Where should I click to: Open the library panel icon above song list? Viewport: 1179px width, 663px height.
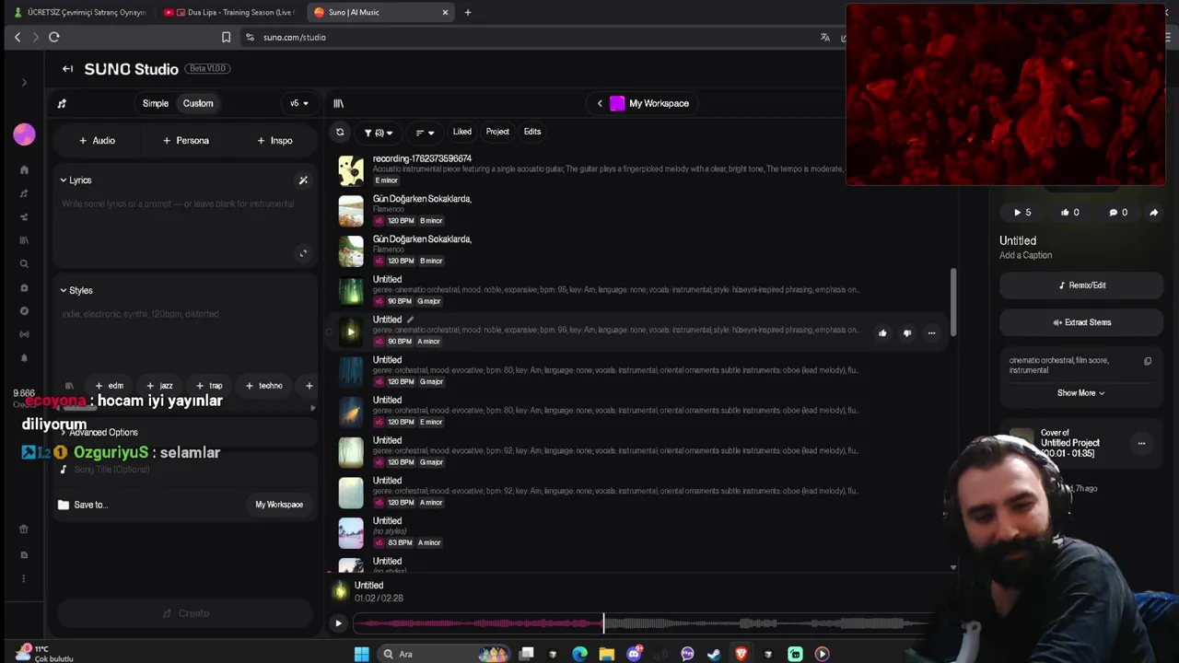click(x=338, y=103)
